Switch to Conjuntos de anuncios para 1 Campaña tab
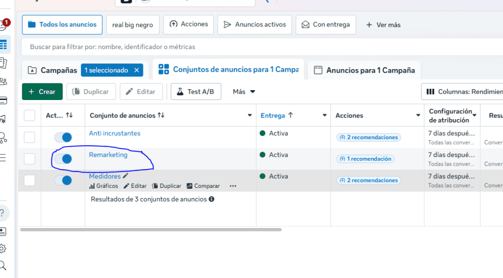 point(228,70)
